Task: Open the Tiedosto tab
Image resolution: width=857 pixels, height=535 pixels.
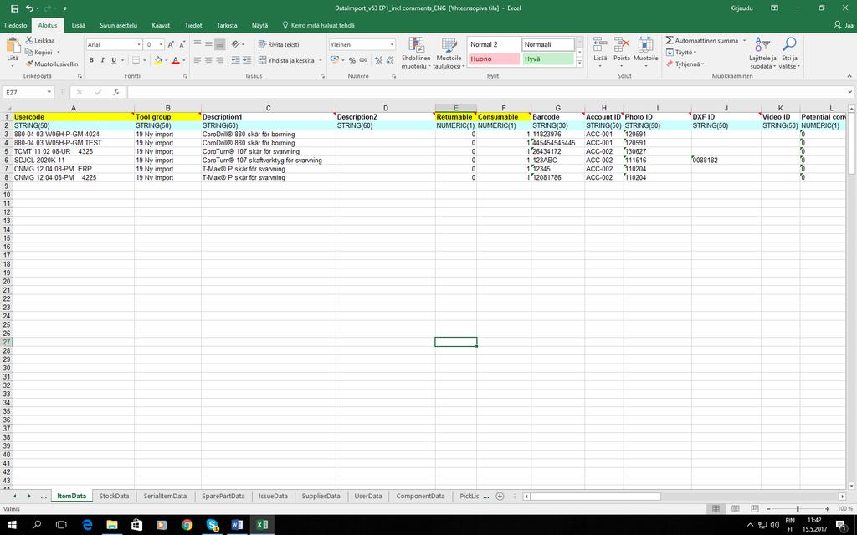Action: pos(15,25)
